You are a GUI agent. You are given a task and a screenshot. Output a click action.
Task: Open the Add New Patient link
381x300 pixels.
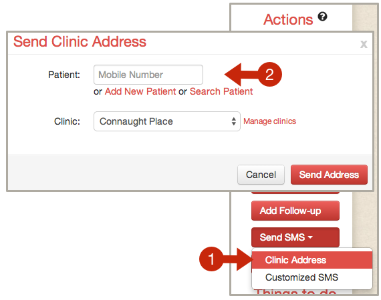point(140,91)
